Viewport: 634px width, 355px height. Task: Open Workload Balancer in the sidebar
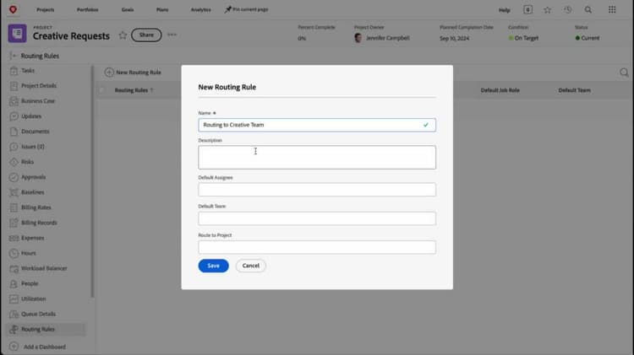[x=46, y=268]
